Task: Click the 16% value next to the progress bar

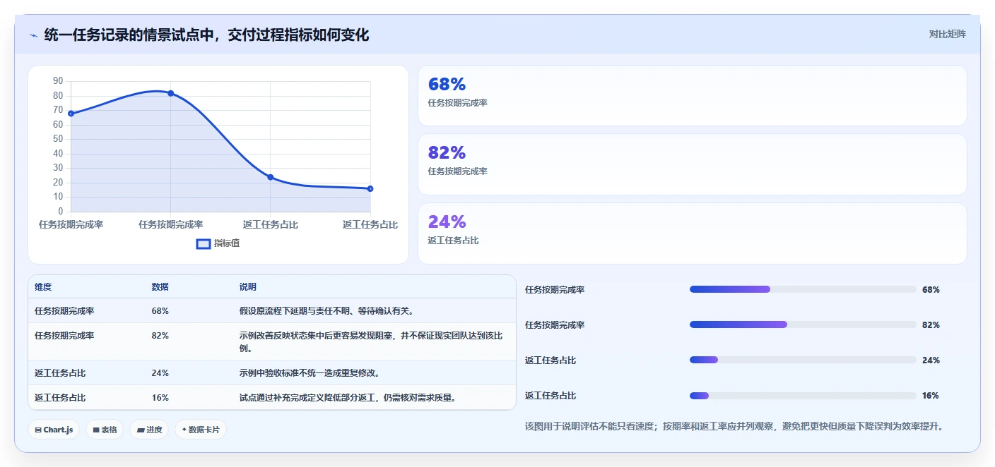Action: 931,396
